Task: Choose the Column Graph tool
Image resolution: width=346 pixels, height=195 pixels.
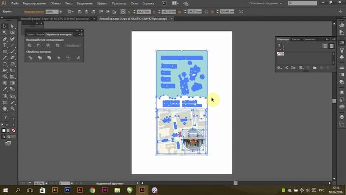Action: click(x=12, y=96)
